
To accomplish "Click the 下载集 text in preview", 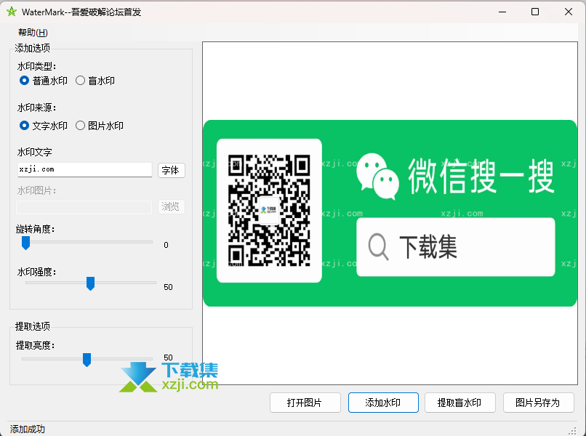I will click(428, 246).
